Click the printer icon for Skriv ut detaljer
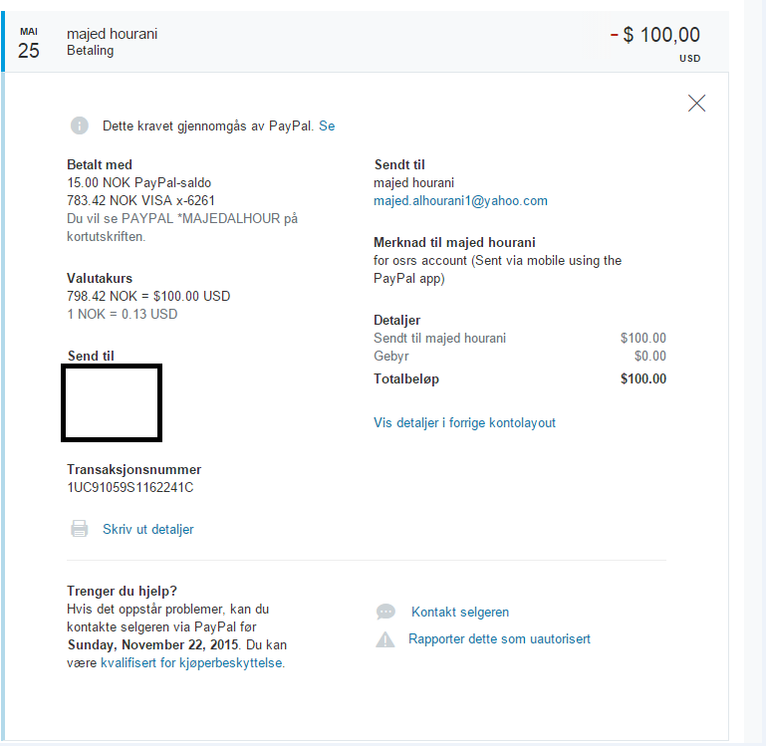The width and height of the screenshot is (766, 746). coord(79,529)
